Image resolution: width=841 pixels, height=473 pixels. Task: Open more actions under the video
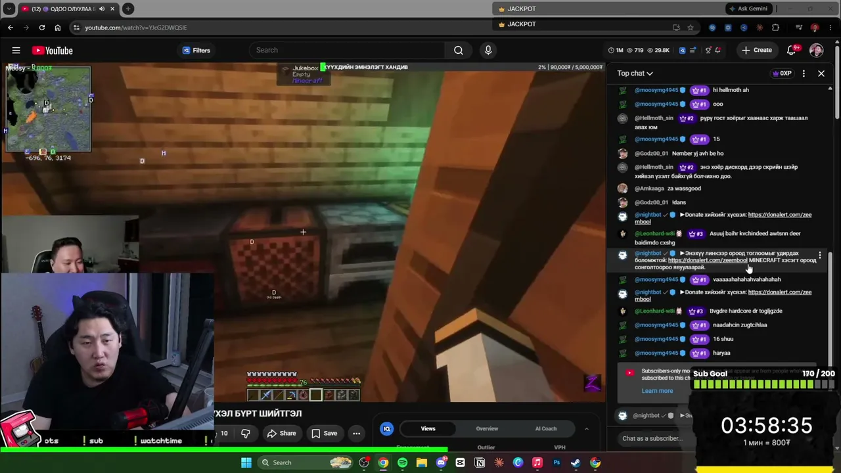pos(356,434)
